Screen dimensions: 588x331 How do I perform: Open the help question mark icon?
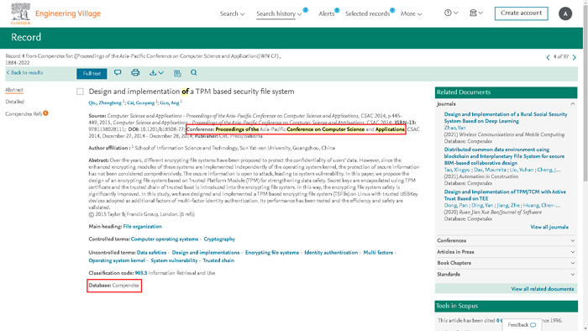point(451,13)
